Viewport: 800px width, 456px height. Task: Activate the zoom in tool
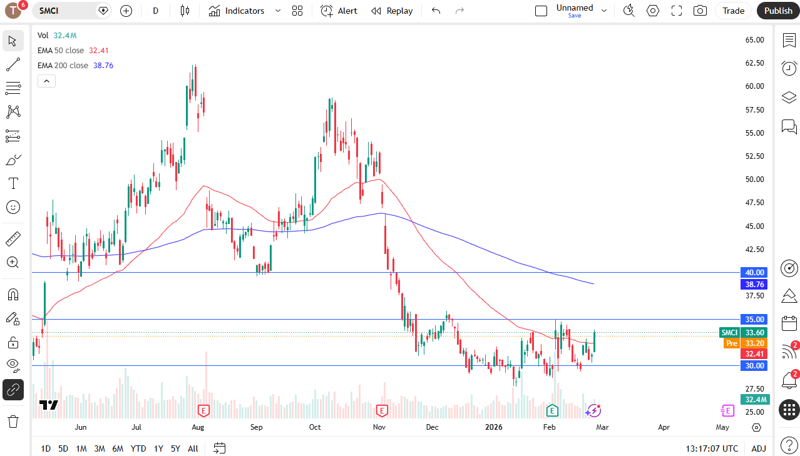point(13,262)
